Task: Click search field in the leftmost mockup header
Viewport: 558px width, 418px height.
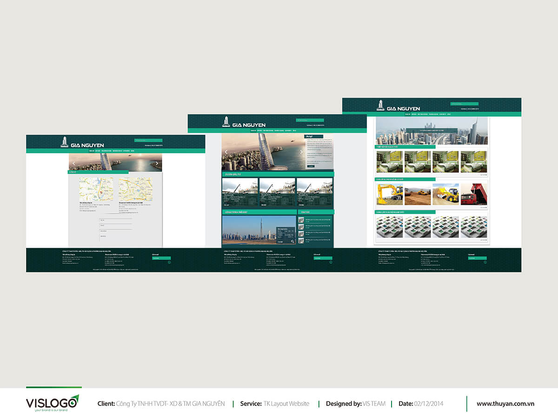Action: [x=148, y=140]
